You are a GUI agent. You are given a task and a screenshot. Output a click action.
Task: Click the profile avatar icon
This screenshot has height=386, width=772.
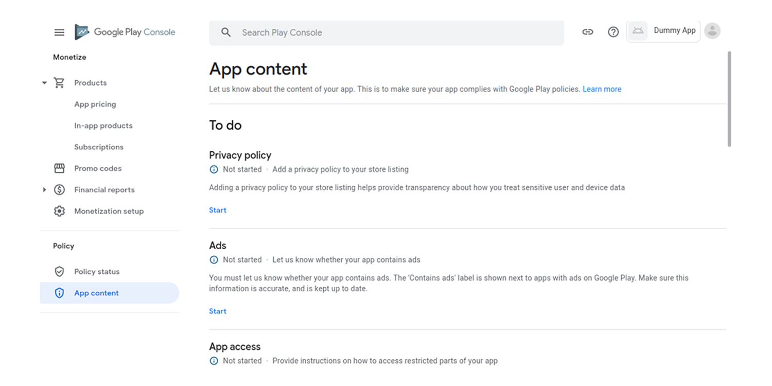712,31
